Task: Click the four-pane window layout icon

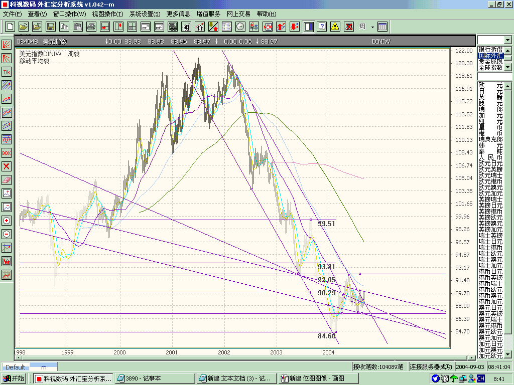Action: click(x=132, y=27)
